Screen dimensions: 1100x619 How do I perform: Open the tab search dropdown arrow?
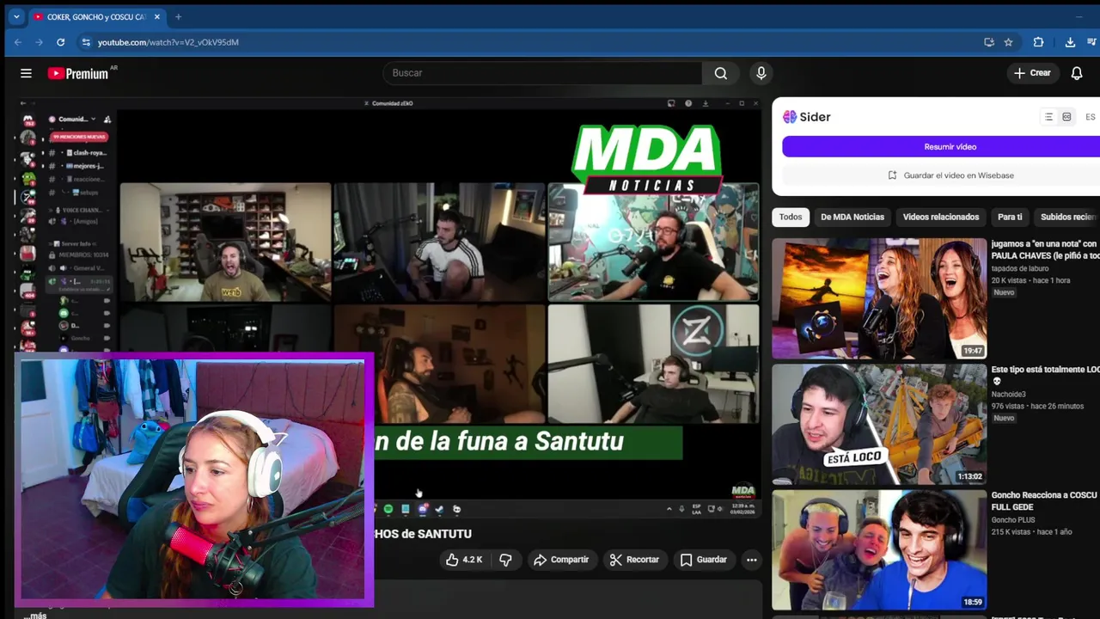click(16, 16)
